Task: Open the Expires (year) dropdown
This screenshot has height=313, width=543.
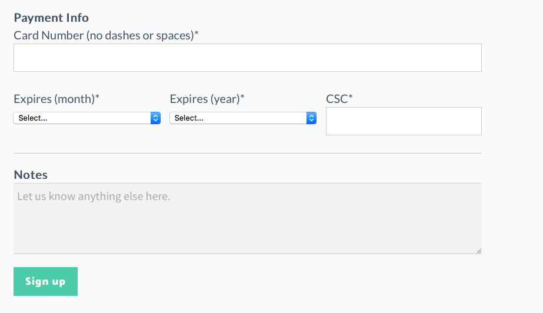Action: 243,118
